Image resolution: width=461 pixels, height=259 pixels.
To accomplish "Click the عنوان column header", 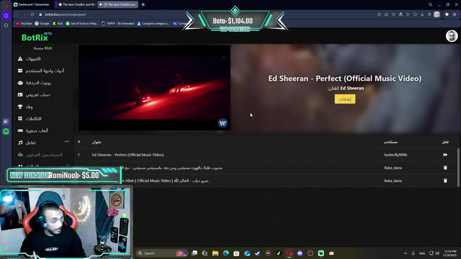I will 97,142.
